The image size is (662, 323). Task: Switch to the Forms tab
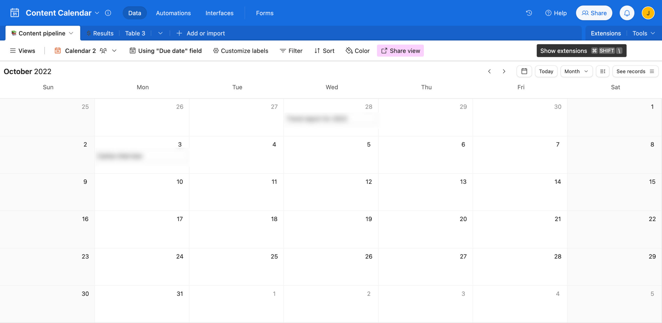click(x=265, y=13)
